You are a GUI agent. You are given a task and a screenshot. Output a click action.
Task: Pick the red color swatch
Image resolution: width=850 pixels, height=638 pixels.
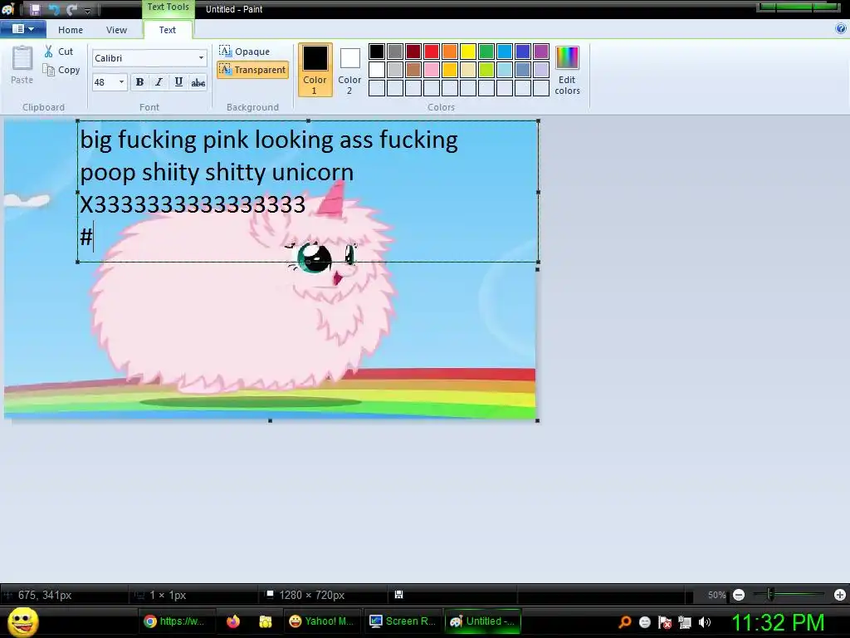(x=432, y=52)
